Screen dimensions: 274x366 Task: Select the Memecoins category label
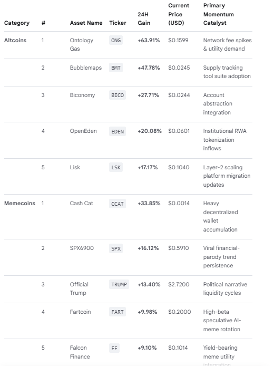[x=19, y=203]
